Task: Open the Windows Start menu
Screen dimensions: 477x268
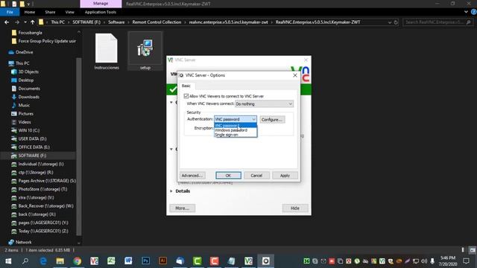Action: point(8,261)
